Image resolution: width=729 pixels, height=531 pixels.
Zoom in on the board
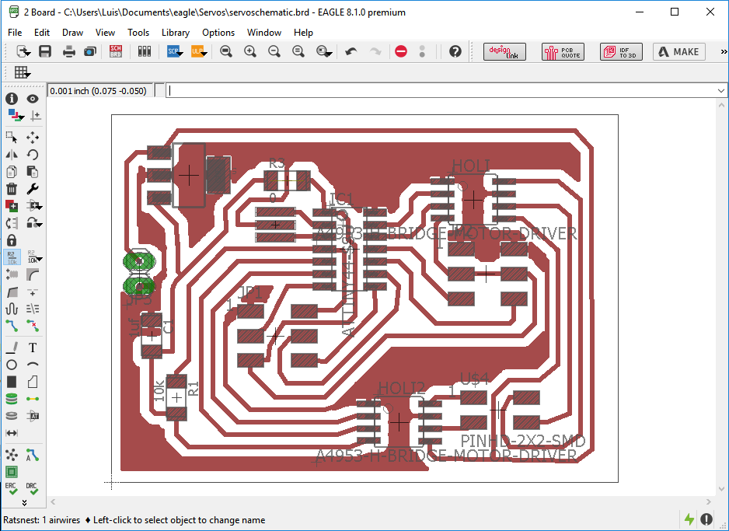pyautogui.click(x=250, y=51)
